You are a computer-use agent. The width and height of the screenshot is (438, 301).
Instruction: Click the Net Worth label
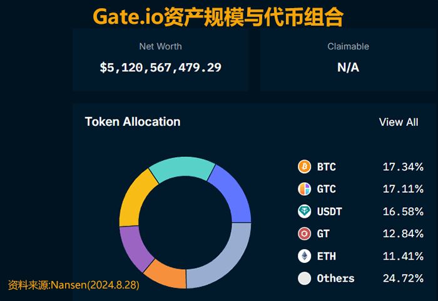pos(160,46)
